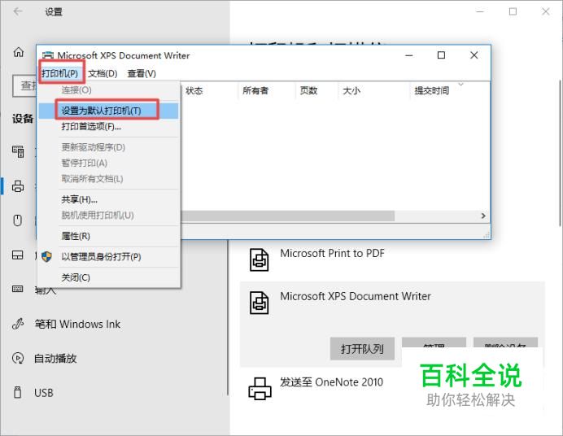Select the touchpad sidebar icon
563x436 pixels.
[18, 255]
